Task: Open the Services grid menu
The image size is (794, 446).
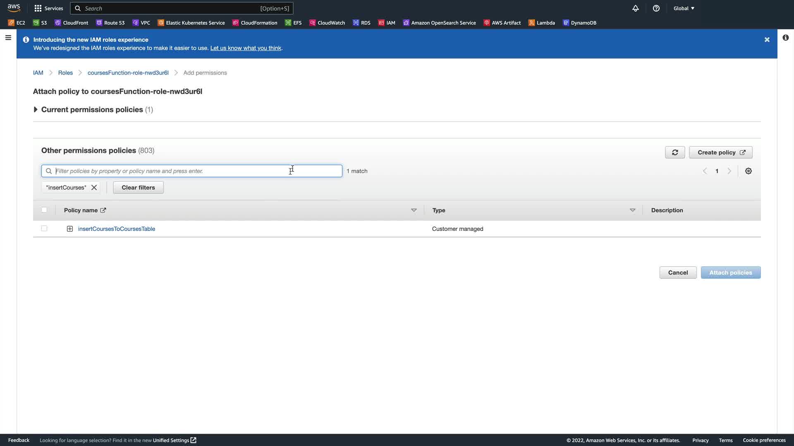Action: click(48, 8)
